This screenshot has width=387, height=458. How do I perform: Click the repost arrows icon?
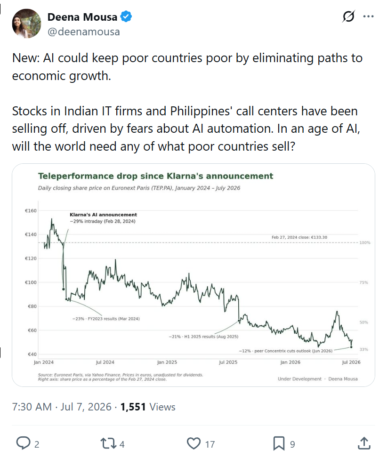click(108, 443)
